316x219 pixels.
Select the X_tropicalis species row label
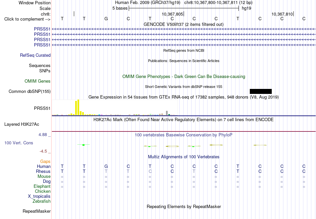(39, 196)
